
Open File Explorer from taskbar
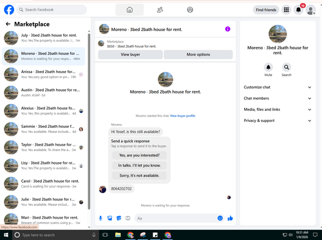click(118, 235)
